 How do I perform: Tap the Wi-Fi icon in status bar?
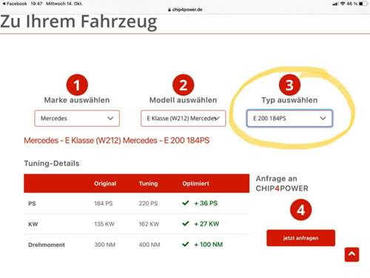pyautogui.click(x=343, y=4)
